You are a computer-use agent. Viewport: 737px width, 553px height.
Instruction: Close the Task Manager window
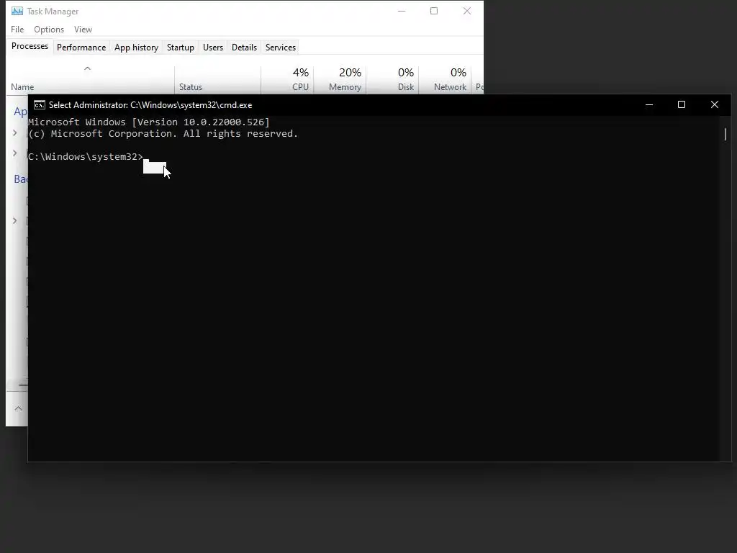click(466, 11)
